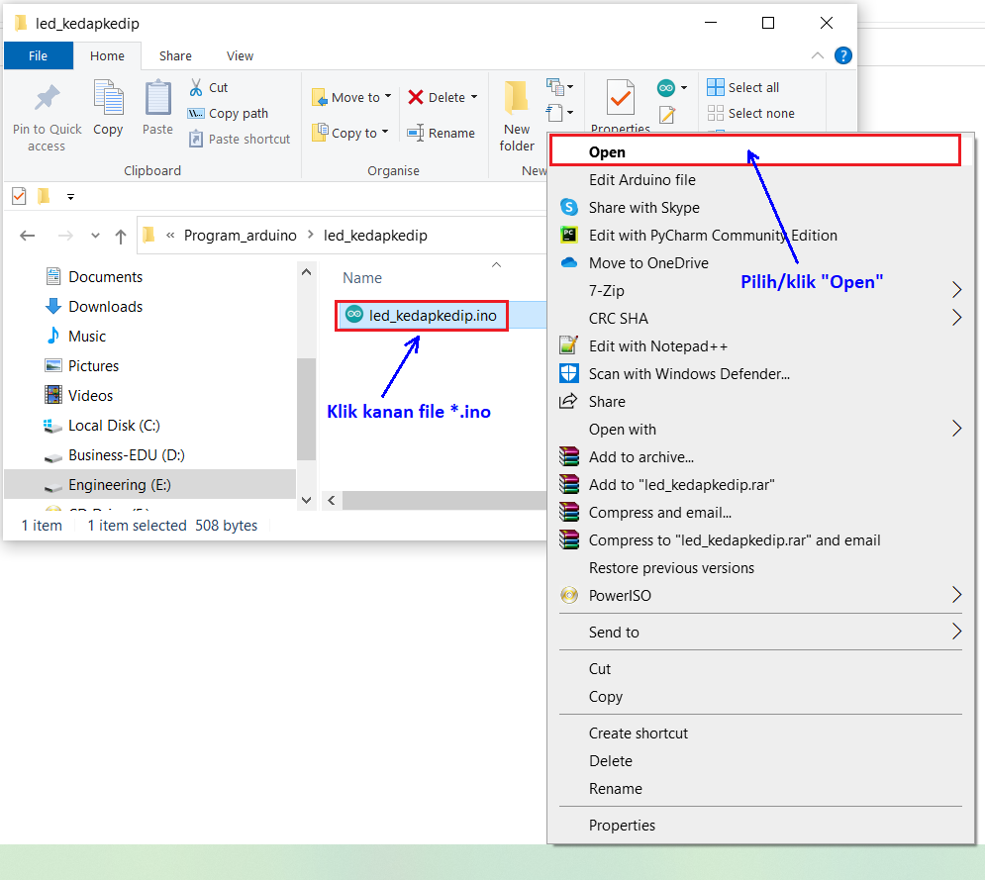This screenshot has width=985, height=880.
Task: Choose Move to OneDrive
Action: coord(760,263)
